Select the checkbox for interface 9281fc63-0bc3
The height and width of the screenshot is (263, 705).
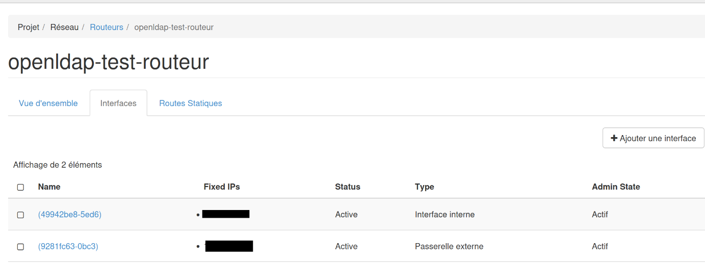click(x=20, y=247)
